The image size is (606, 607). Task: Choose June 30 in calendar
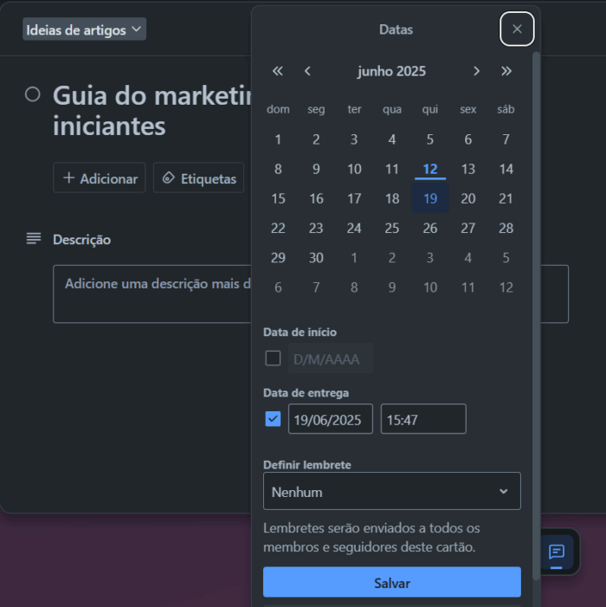click(316, 258)
